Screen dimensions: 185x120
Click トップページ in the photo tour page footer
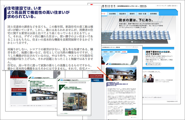[20, 106]
